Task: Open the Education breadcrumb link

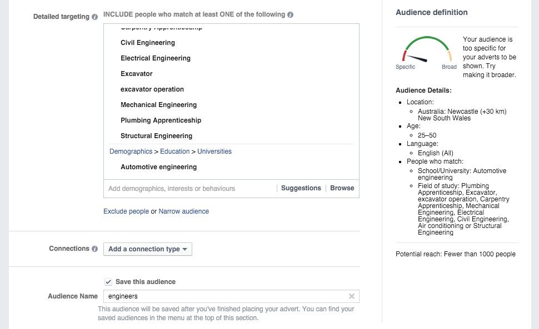Action: (x=174, y=151)
